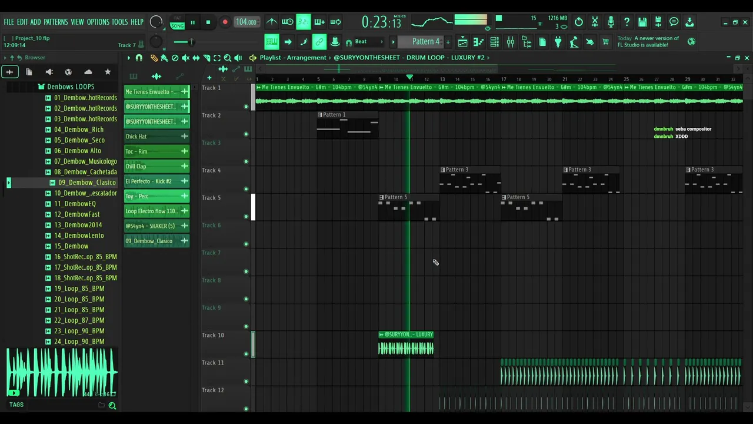This screenshot has width=753, height=424.
Task: Toggle the metronome icon
Action: [271, 22]
